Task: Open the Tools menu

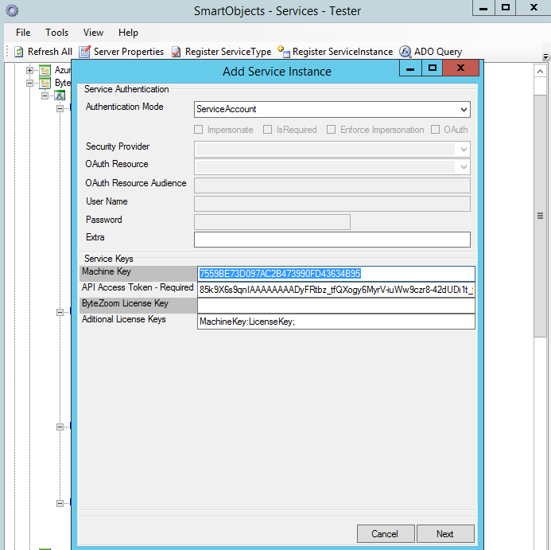Action: [x=56, y=33]
